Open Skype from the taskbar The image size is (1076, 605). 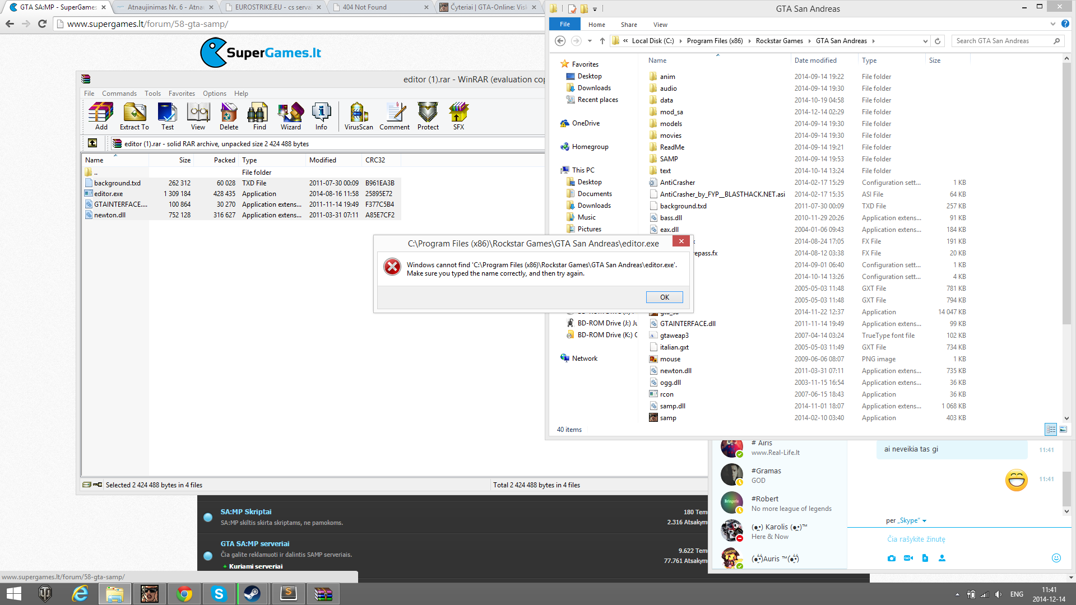pyautogui.click(x=219, y=594)
